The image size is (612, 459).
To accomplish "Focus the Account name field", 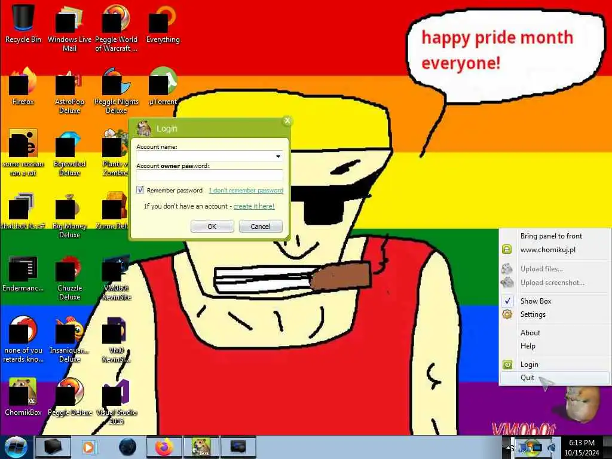I will point(209,156).
